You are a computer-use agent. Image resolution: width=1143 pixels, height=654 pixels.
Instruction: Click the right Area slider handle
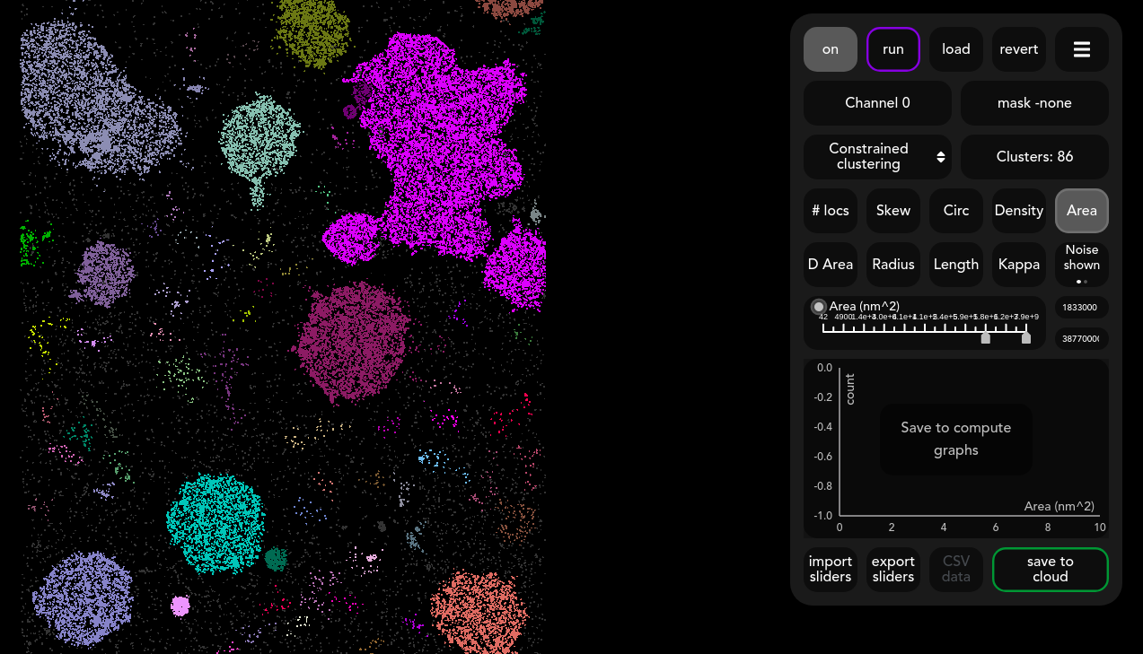[1026, 337]
